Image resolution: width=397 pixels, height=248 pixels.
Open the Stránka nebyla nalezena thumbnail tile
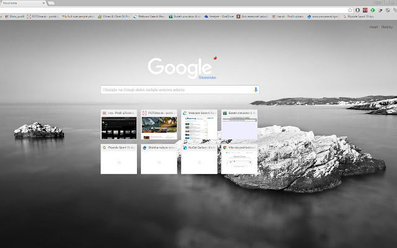[159, 159]
